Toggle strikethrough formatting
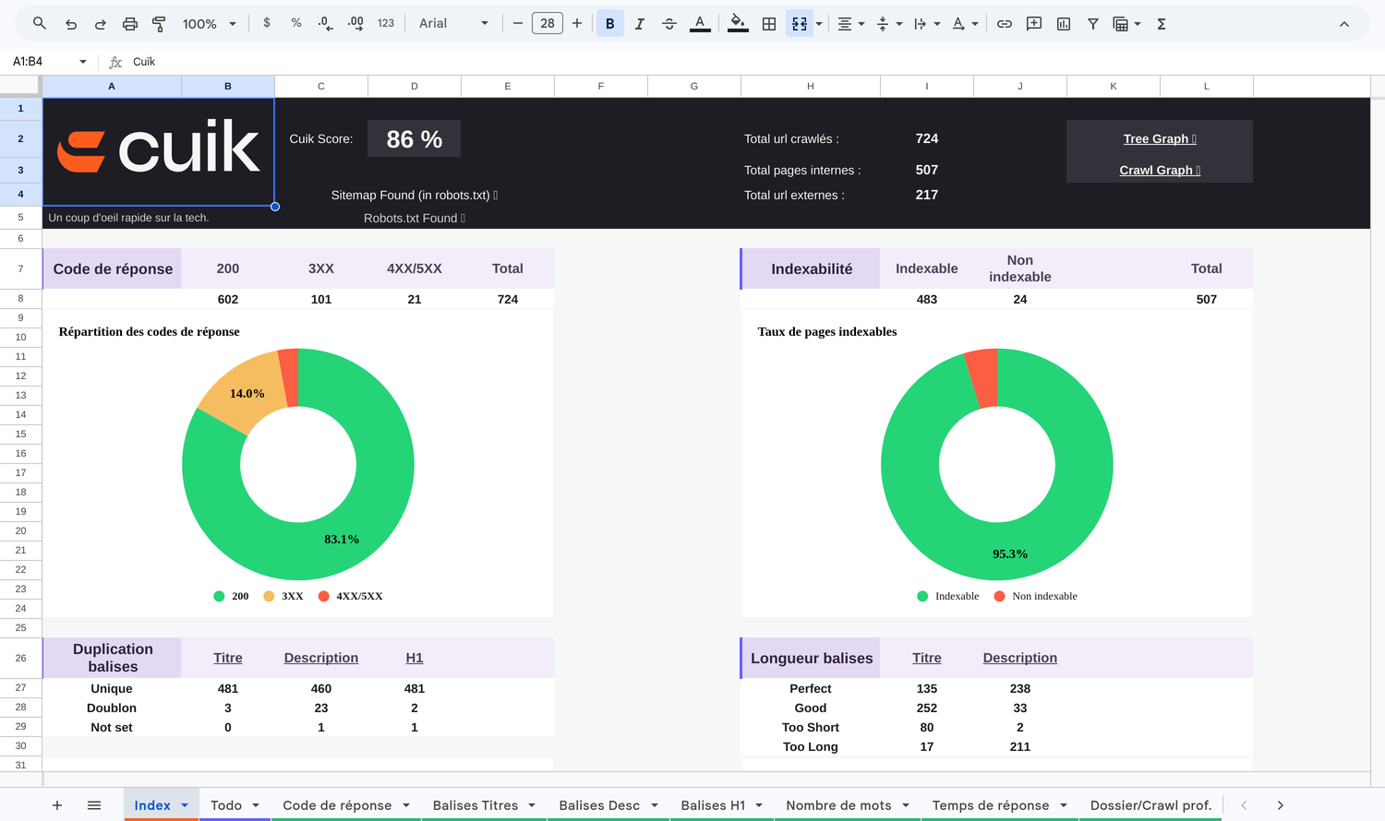The image size is (1385, 821). point(669,24)
